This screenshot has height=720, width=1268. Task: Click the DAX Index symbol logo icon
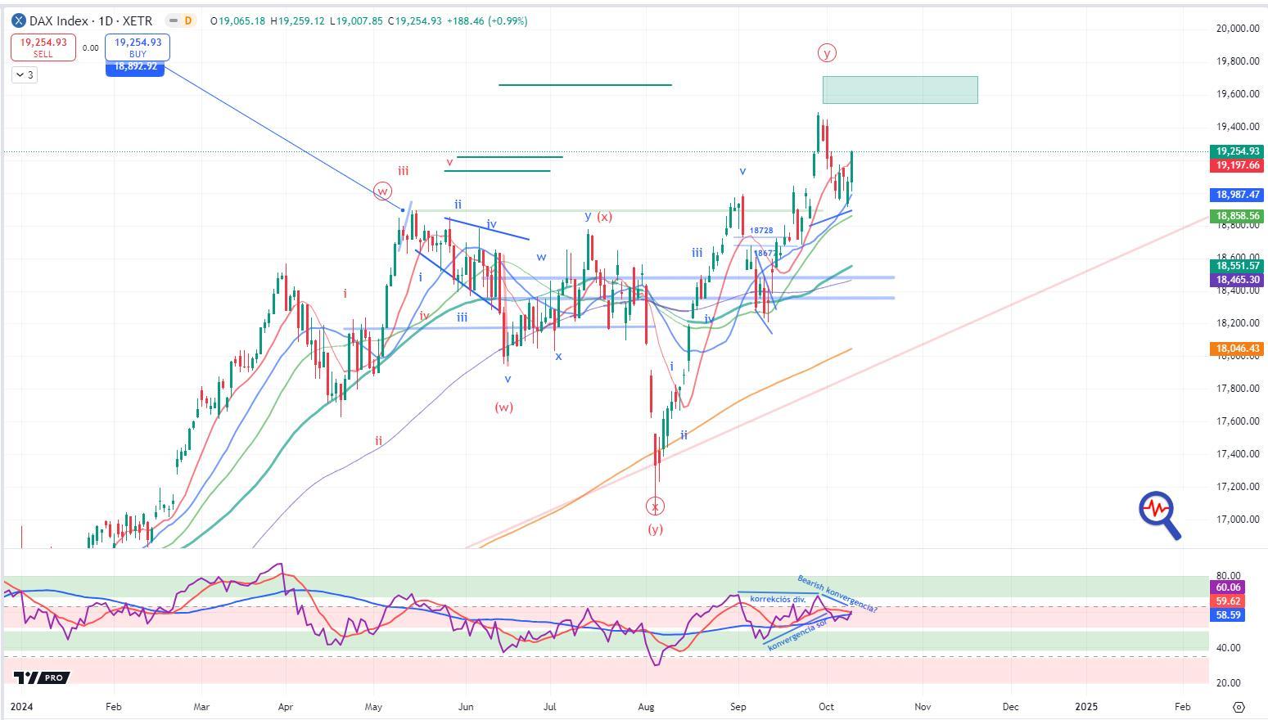point(18,20)
